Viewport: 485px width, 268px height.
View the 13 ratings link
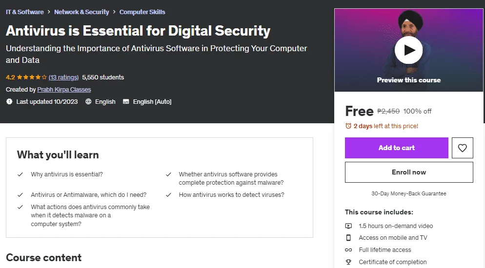(64, 77)
